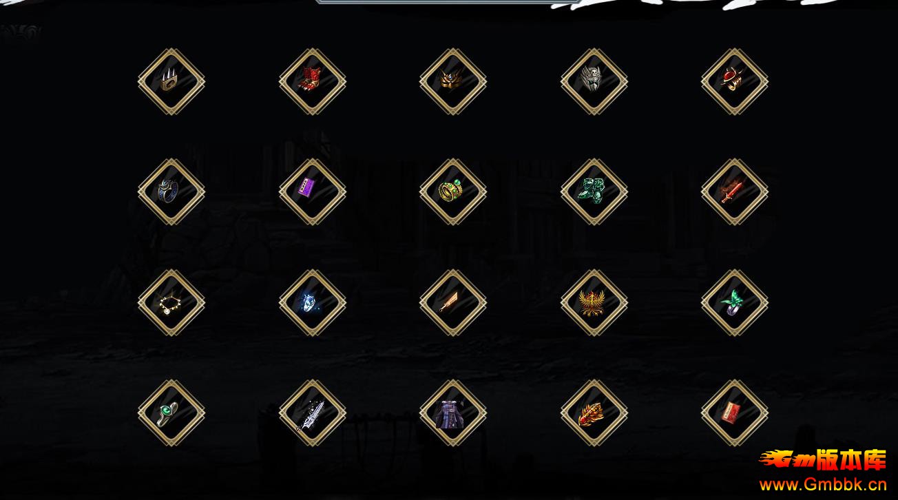Image resolution: width=898 pixels, height=500 pixels.
Task: Open the red book item slot
Action: (x=735, y=413)
